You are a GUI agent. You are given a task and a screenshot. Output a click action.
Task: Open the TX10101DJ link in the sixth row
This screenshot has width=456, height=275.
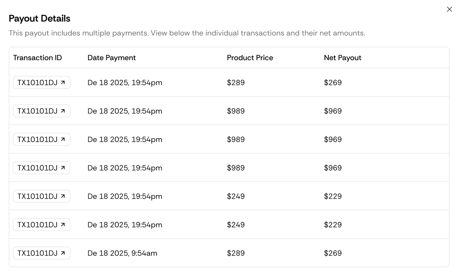click(x=38, y=225)
